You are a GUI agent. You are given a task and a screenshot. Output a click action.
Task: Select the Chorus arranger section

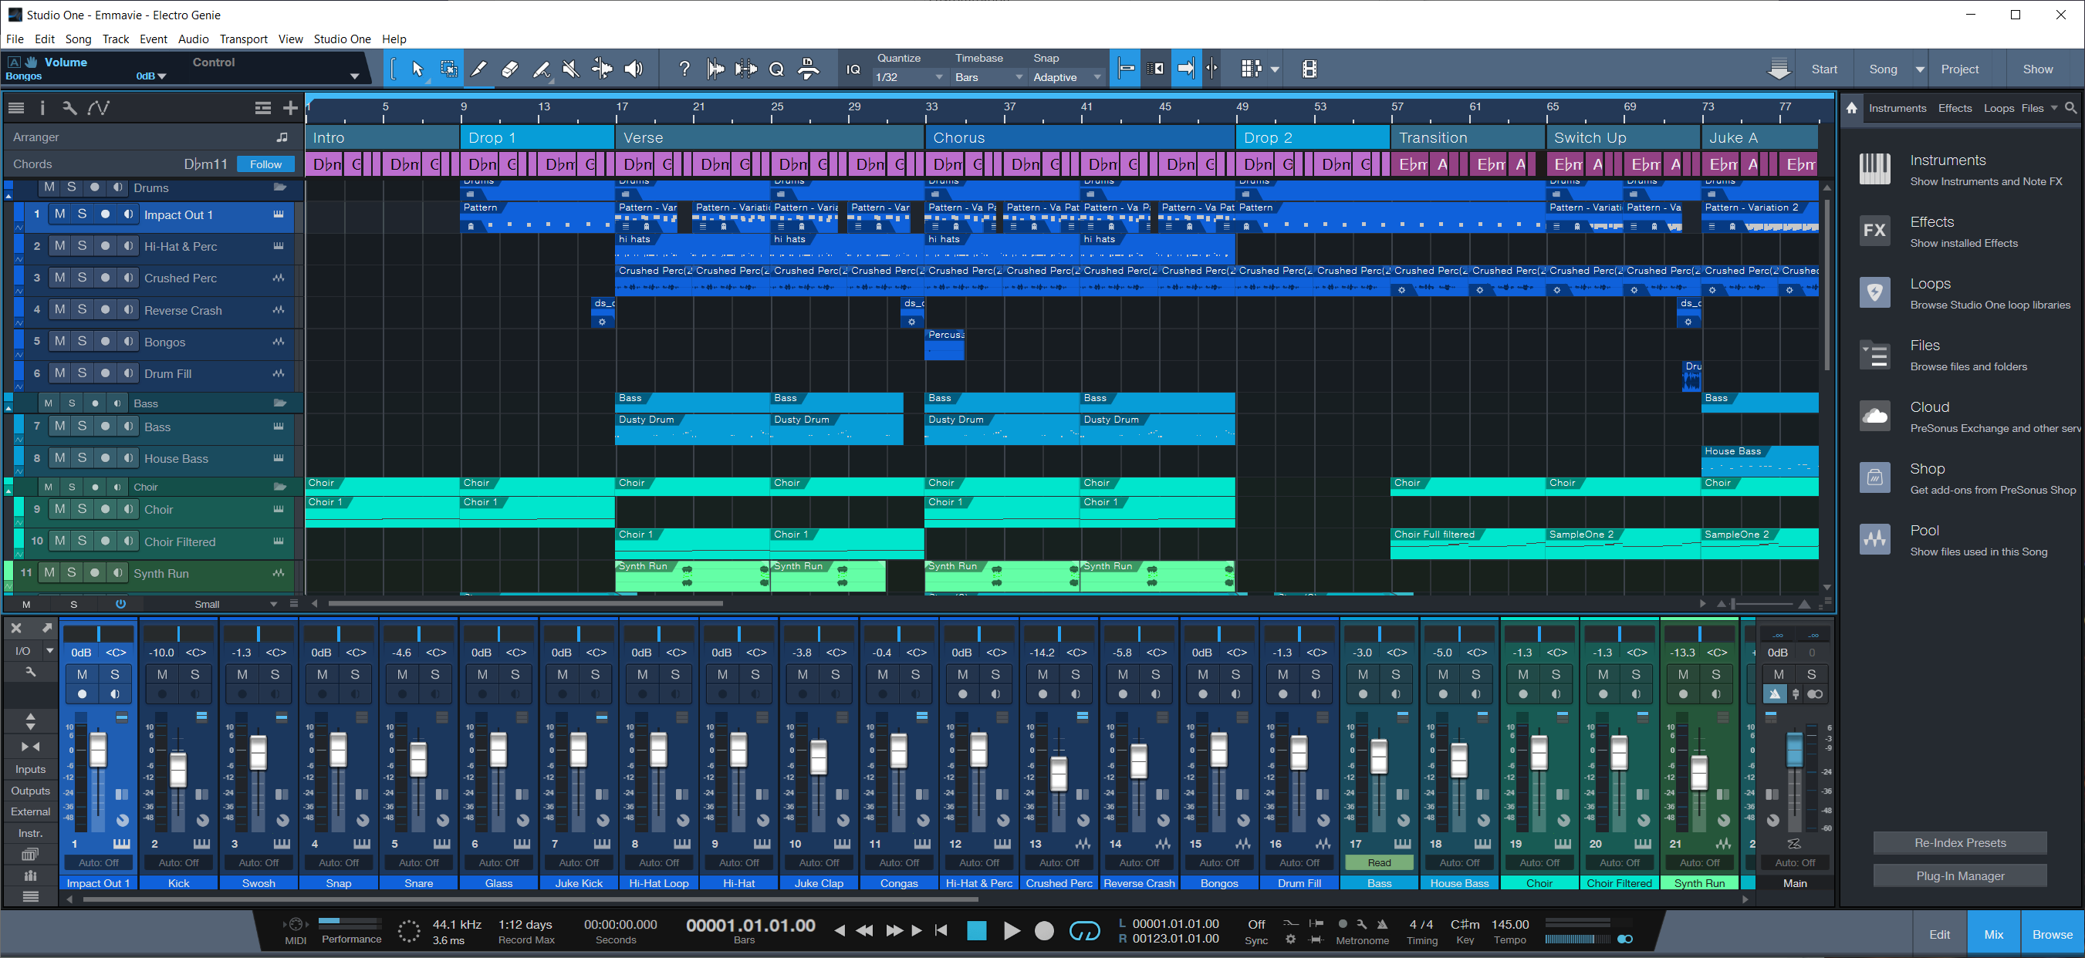click(x=1080, y=137)
